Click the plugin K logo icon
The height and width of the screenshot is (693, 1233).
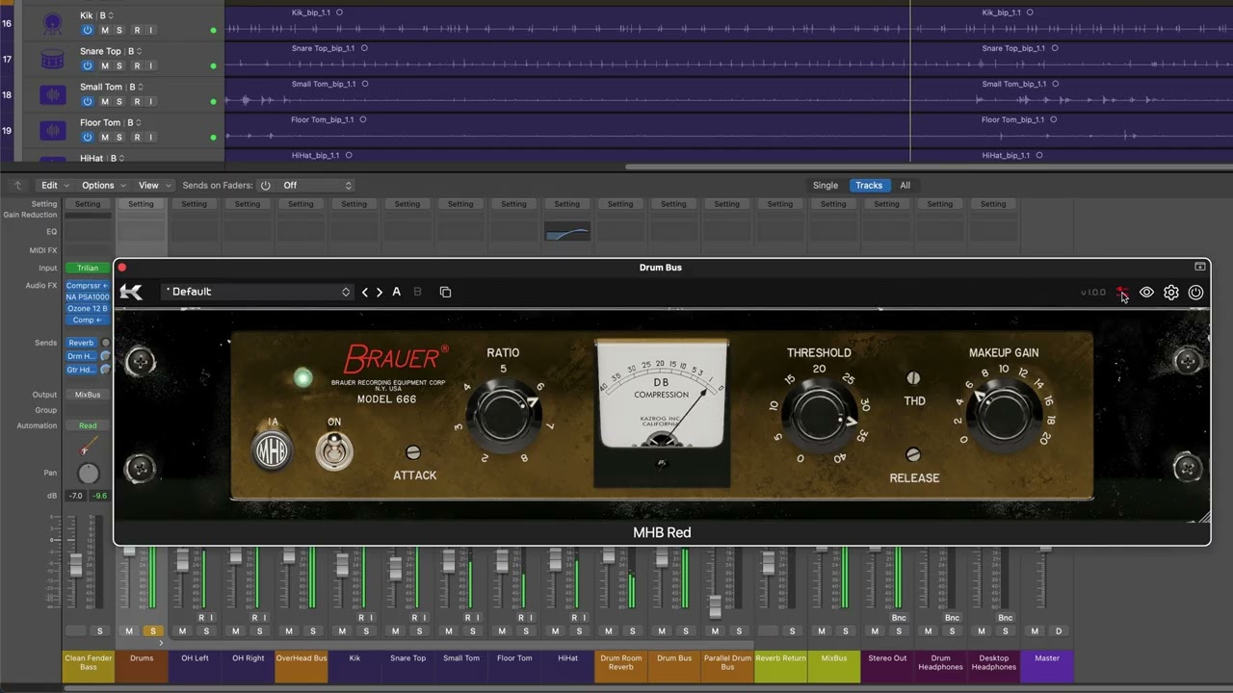pyautogui.click(x=131, y=292)
